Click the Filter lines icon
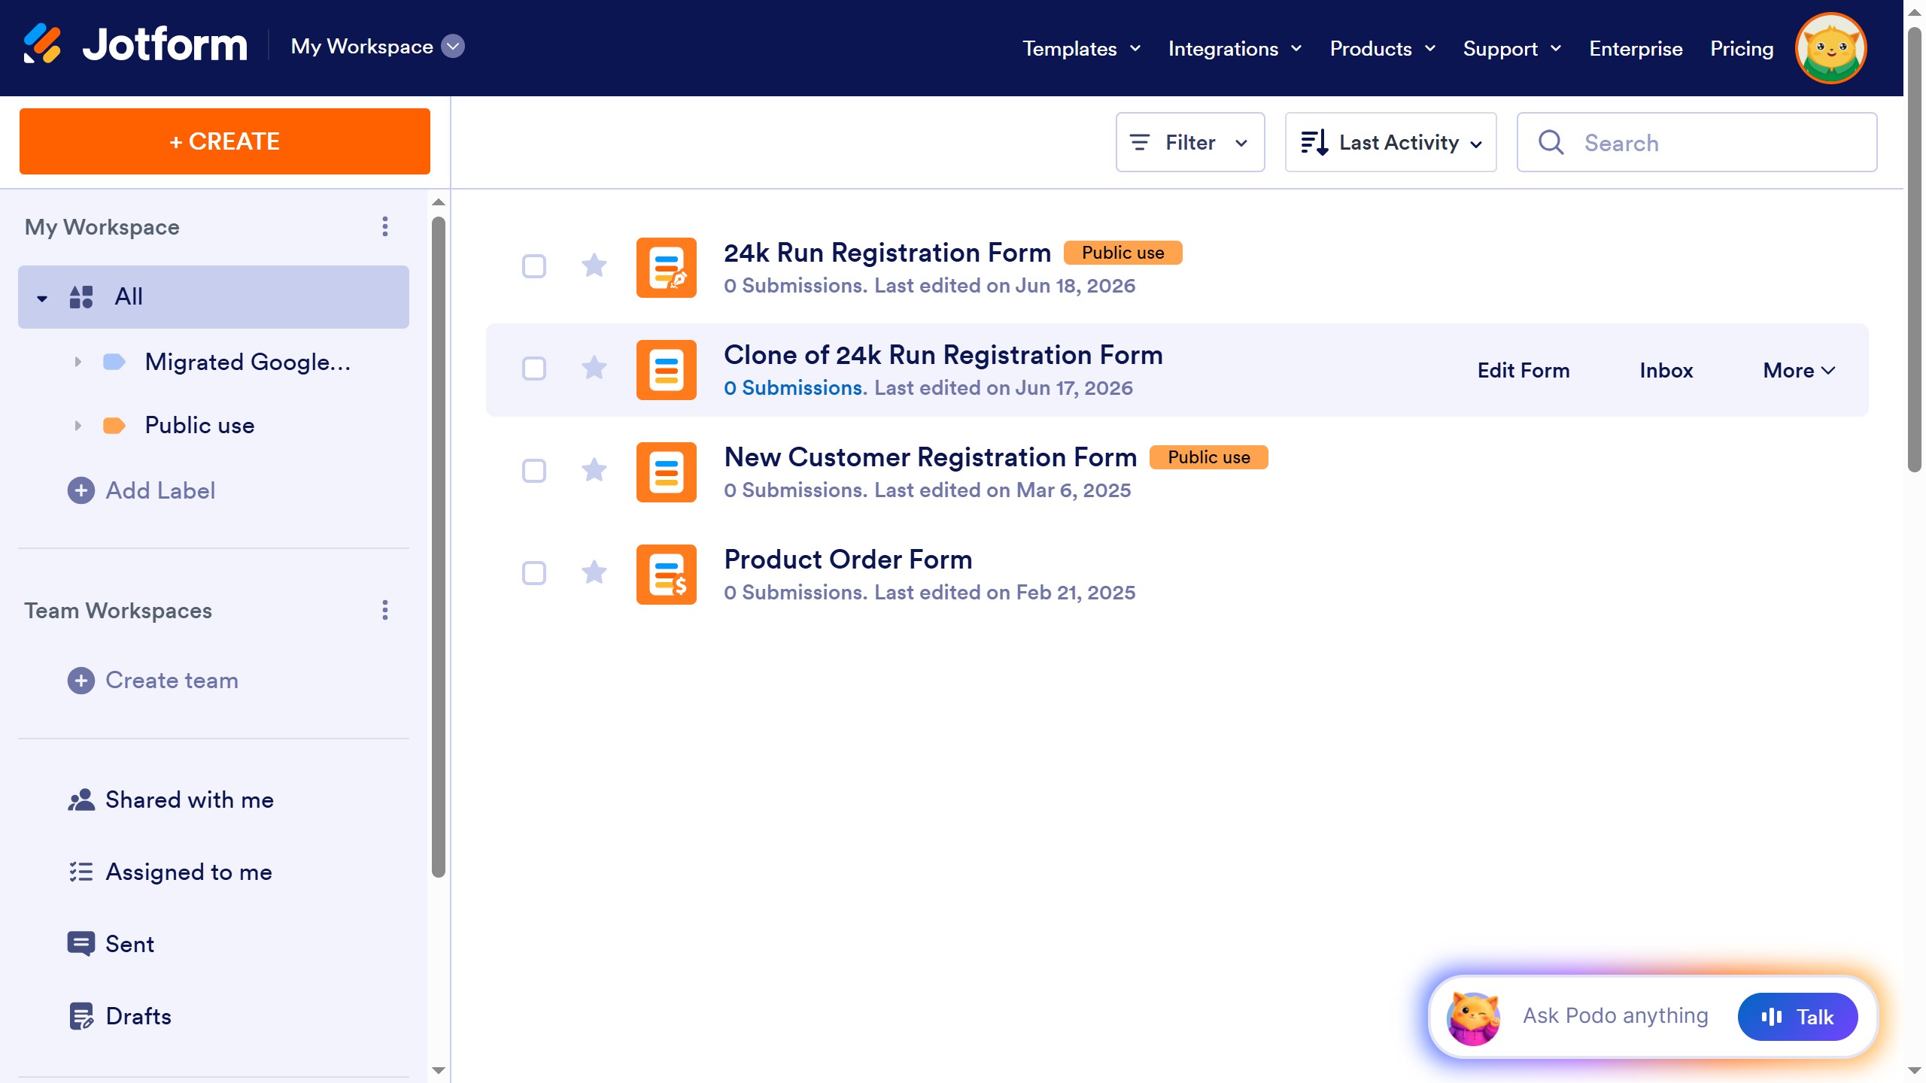Viewport: 1926px width, 1083px height. [1140, 142]
